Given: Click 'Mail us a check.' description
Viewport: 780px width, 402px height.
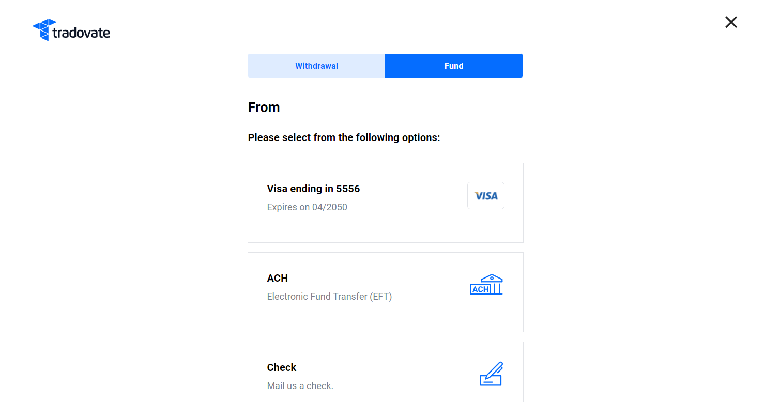Looking at the screenshot, I should tap(300, 386).
